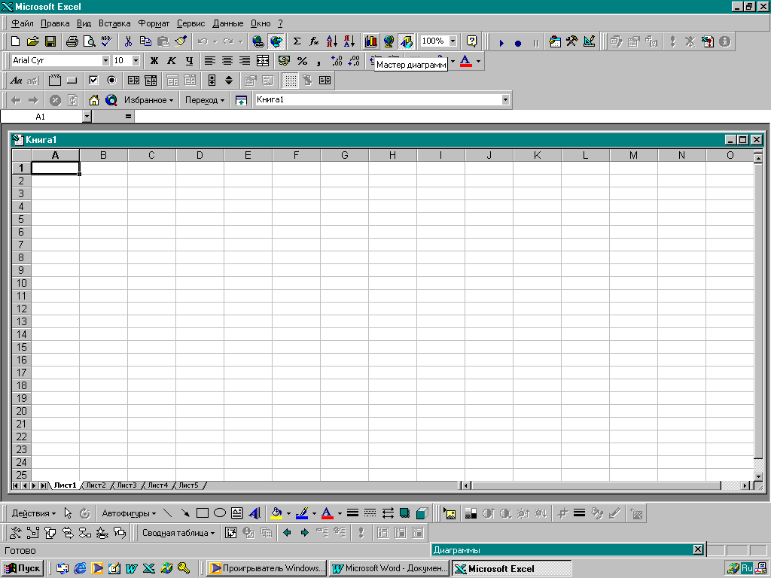Select row header 12
This screenshot has width=771, height=578.
[22, 309]
